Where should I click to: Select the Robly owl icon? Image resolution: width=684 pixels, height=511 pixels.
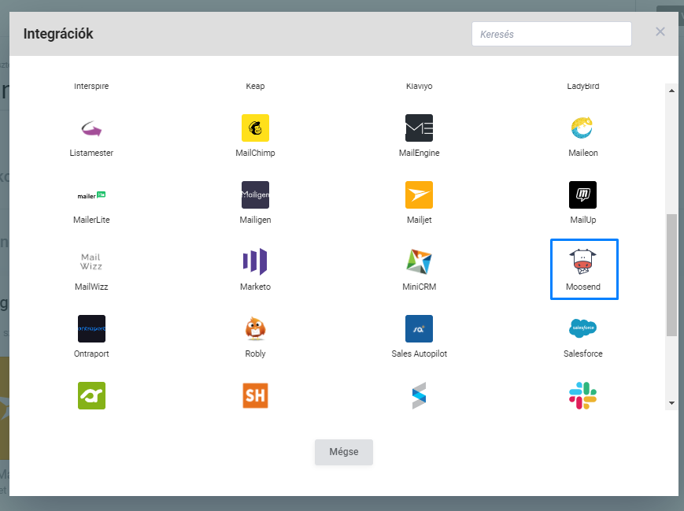[x=255, y=328]
